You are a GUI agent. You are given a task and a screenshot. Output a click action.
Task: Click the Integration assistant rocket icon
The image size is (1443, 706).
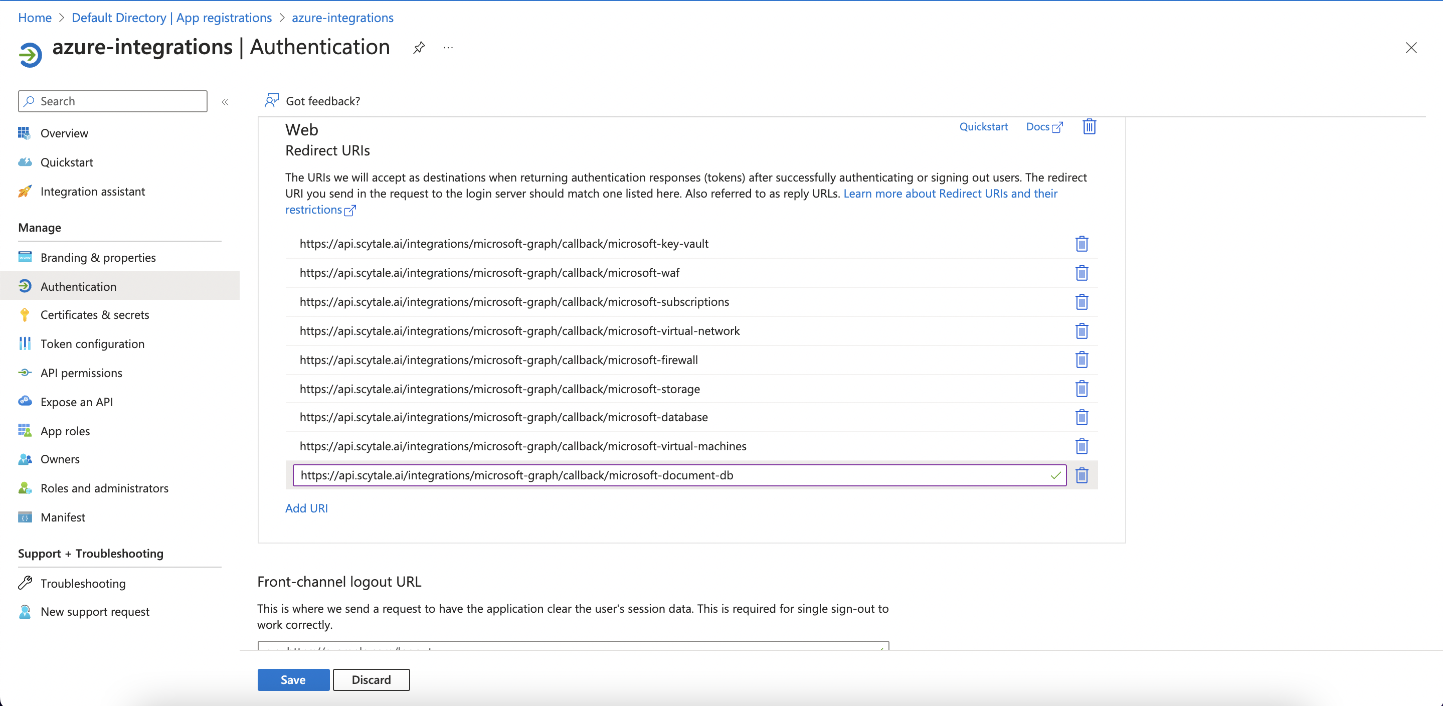[x=25, y=191]
